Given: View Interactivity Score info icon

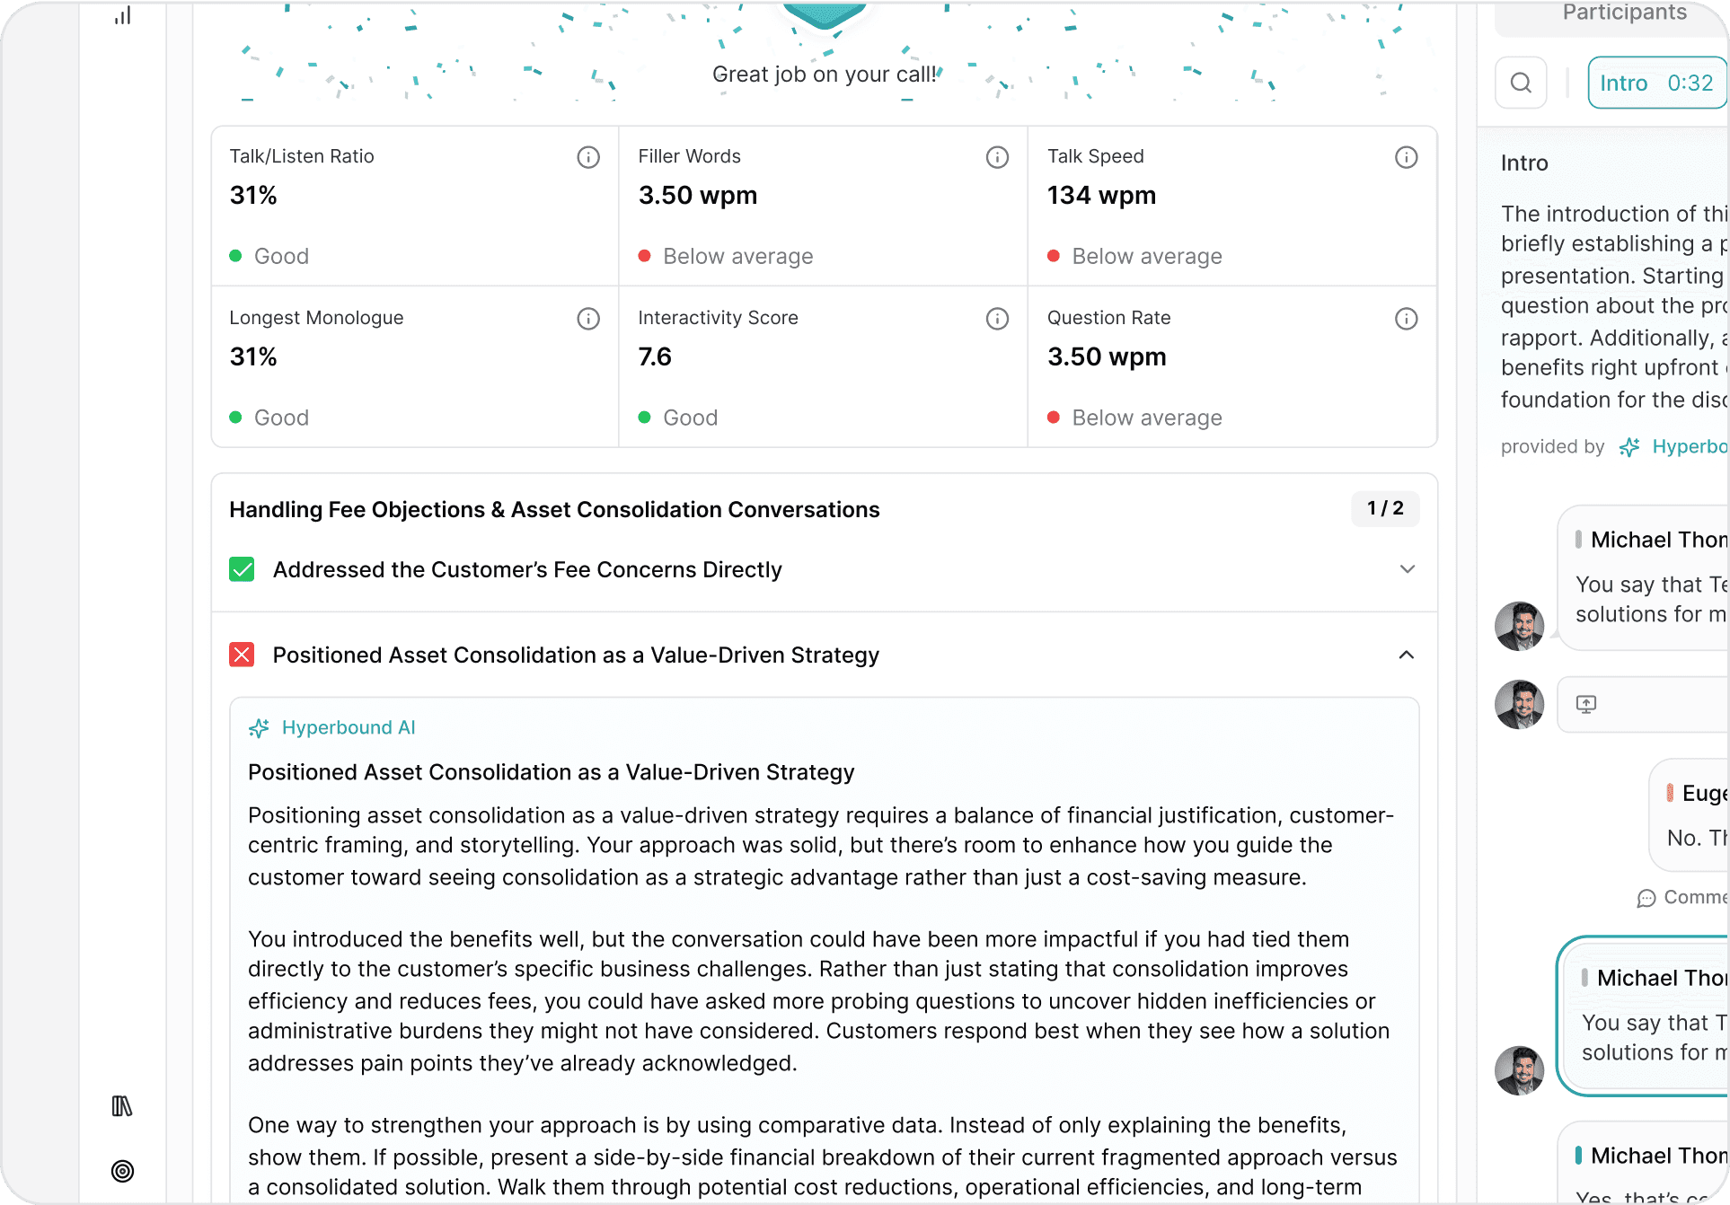Looking at the screenshot, I should [997, 319].
